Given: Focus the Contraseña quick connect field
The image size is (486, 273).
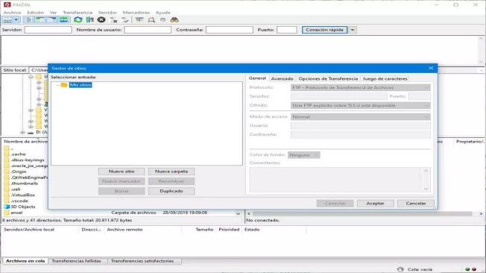Looking at the screenshot, I should (230, 30).
